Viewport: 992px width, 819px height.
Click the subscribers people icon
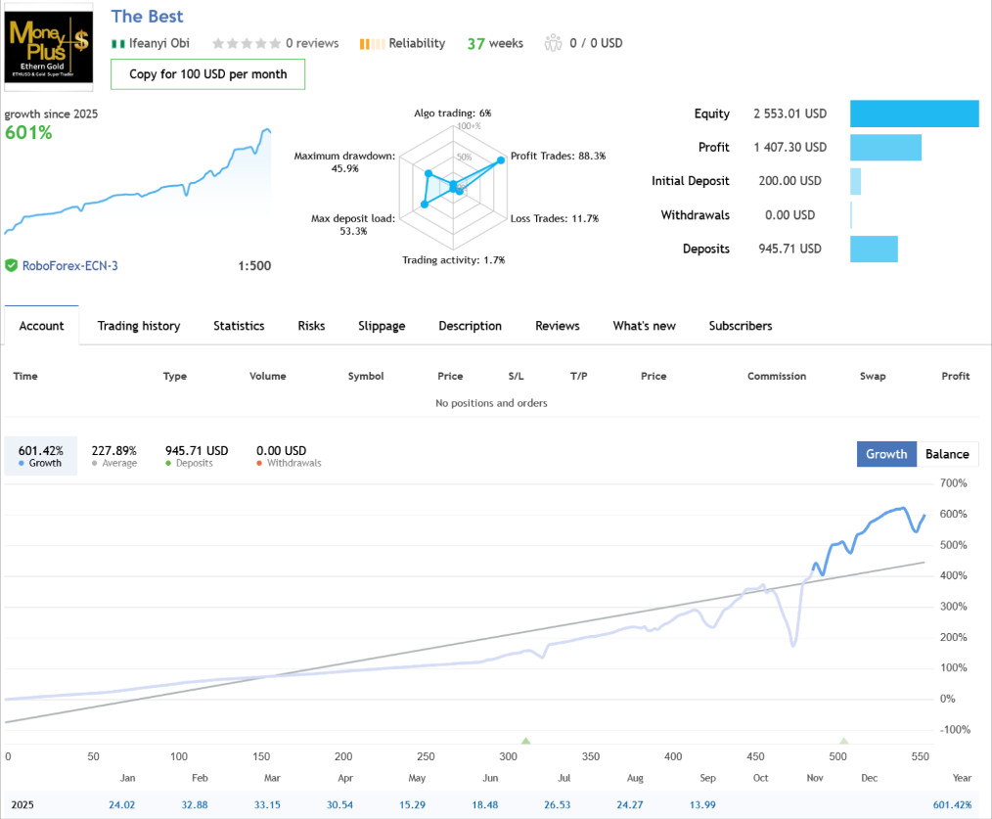tap(554, 43)
